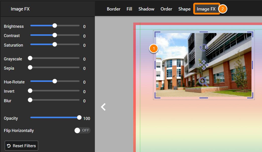Screen dimensions: 262x152
Task: Click the Brightness label
Action: pos(14,26)
